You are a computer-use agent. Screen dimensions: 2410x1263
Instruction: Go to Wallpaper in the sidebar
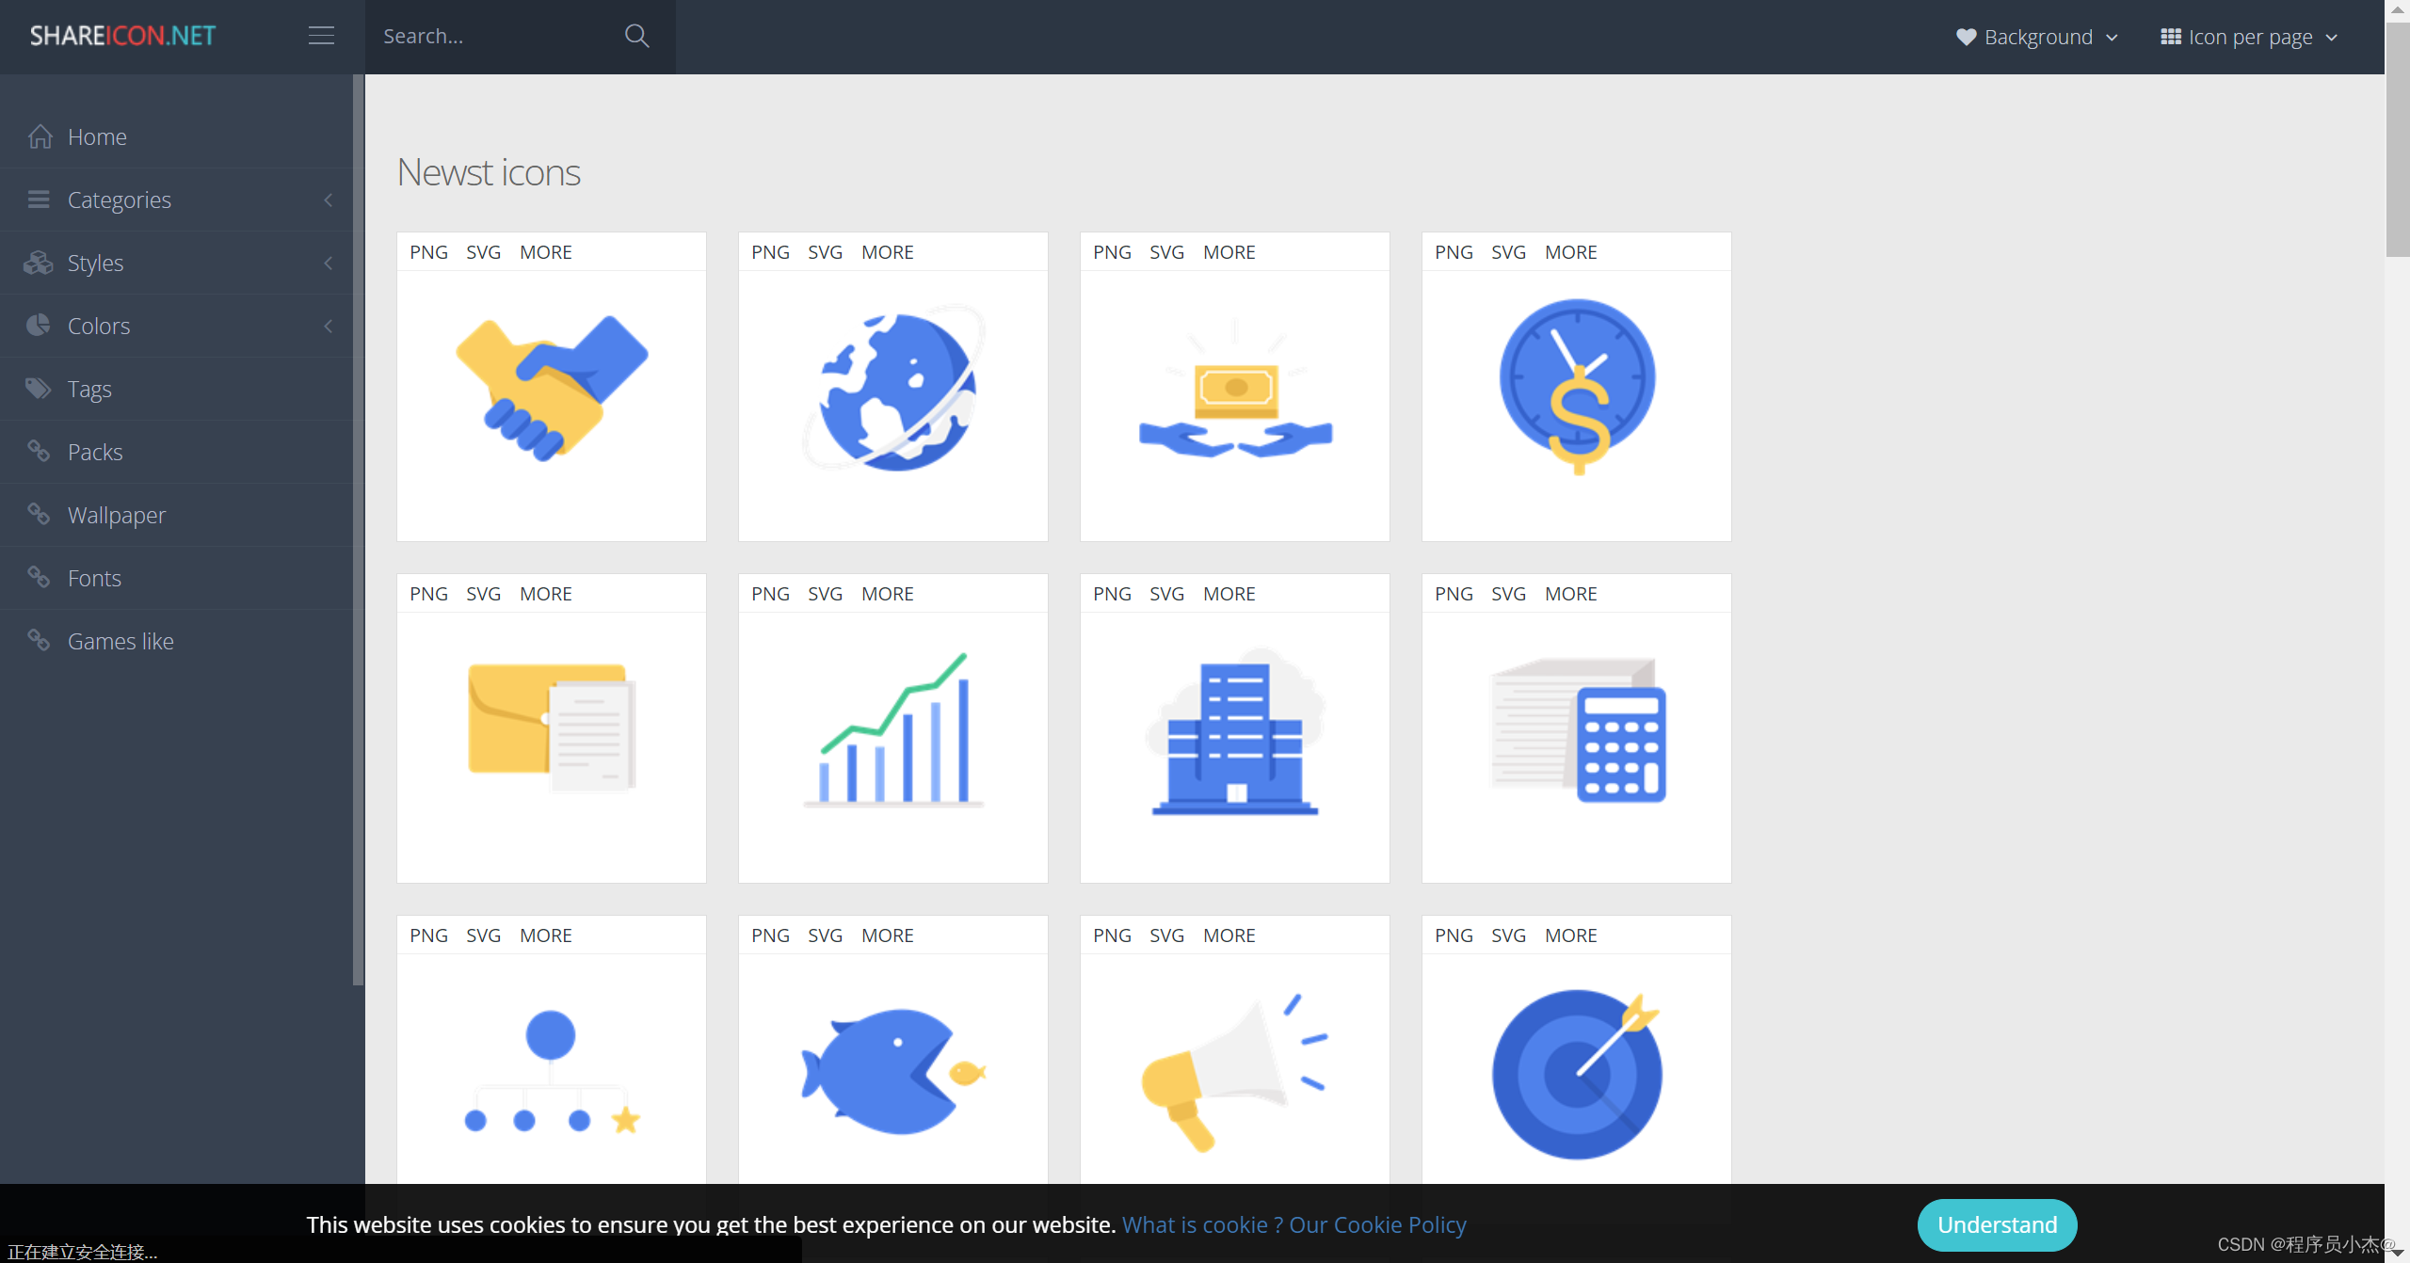(117, 515)
